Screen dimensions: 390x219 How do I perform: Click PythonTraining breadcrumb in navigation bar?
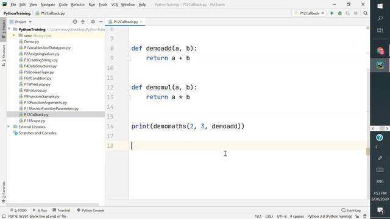click(17, 13)
